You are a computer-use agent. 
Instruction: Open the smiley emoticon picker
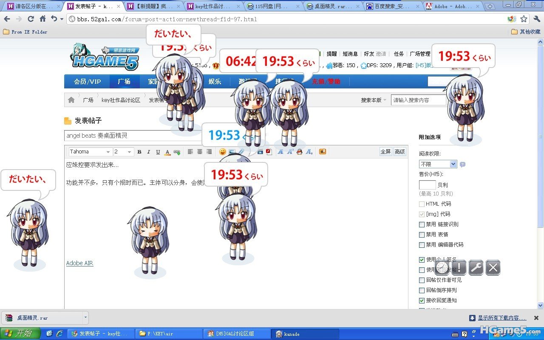(x=223, y=152)
